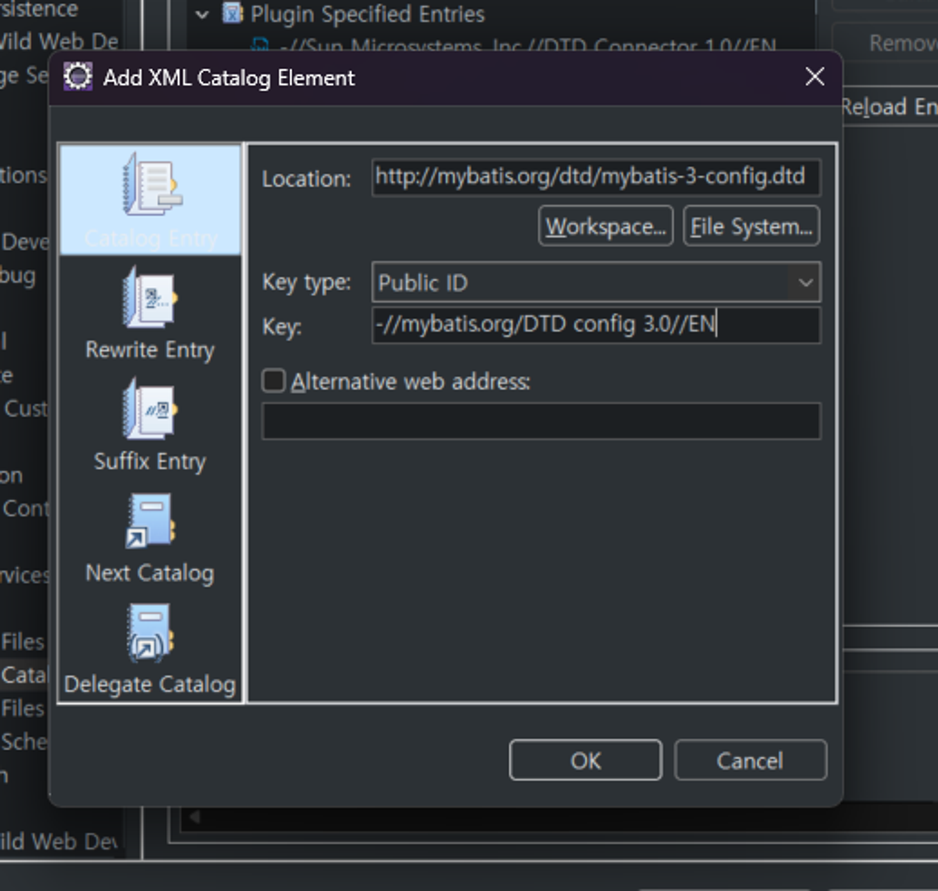Collapse the Plugin Specified Entries tree node

pos(202,14)
